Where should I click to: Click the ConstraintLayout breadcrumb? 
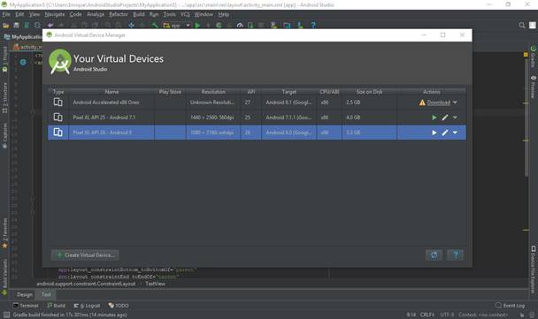click(x=86, y=284)
